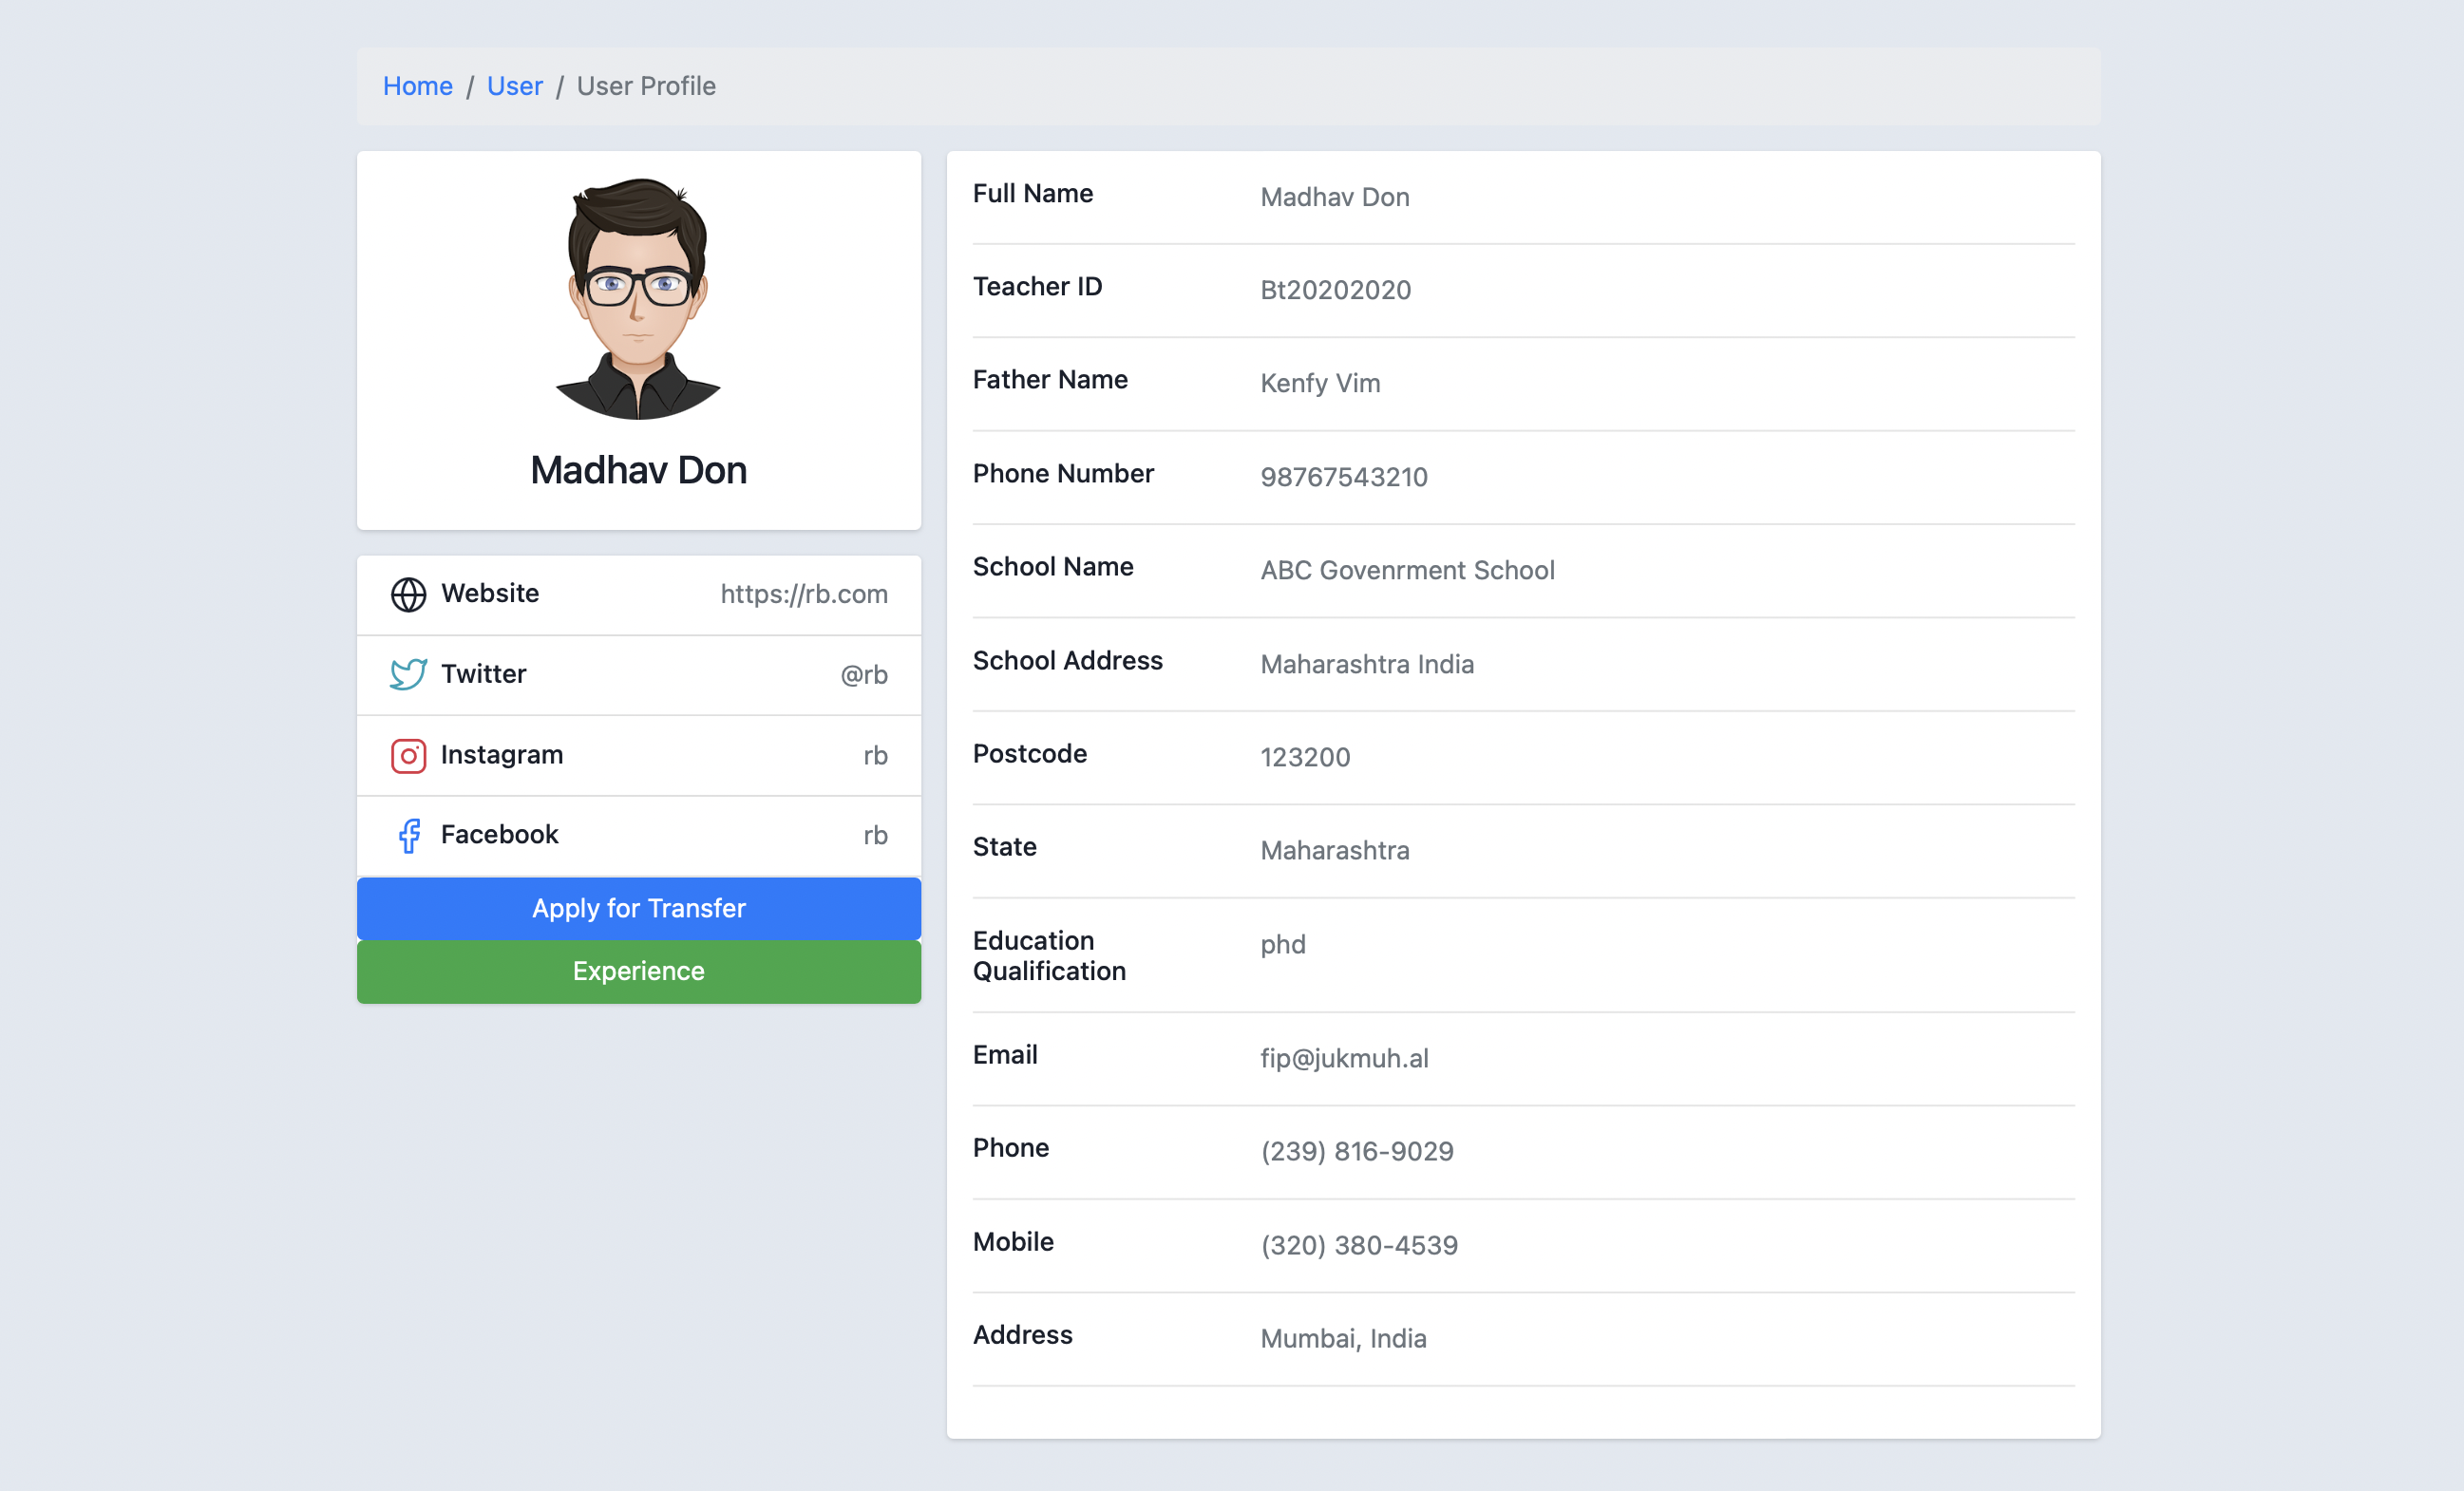The height and width of the screenshot is (1491, 2464).
Task: Select the Twitter bird icon
Action: coord(408,675)
